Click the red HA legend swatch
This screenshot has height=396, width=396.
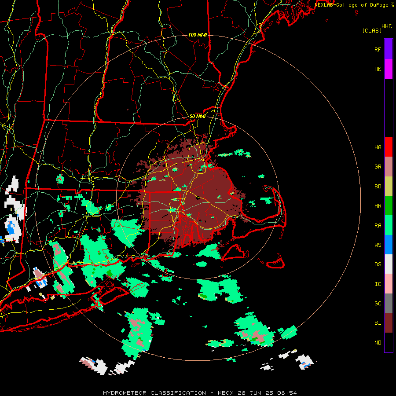[389, 147]
